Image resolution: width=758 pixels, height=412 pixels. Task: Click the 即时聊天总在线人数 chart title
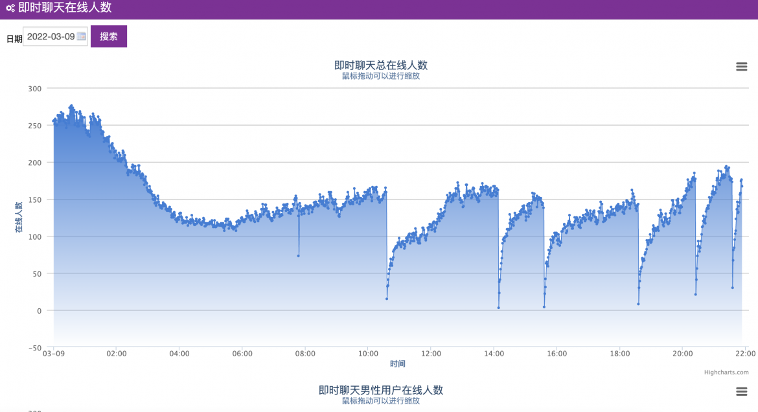point(381,65)
